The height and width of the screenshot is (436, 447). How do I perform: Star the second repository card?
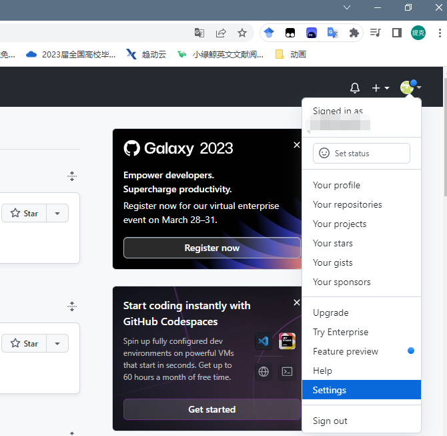pyautogui.click(x=24, y=343)
